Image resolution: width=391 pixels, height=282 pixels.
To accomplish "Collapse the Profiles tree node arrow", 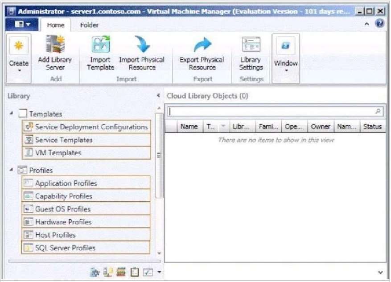I will pos(12,170).
